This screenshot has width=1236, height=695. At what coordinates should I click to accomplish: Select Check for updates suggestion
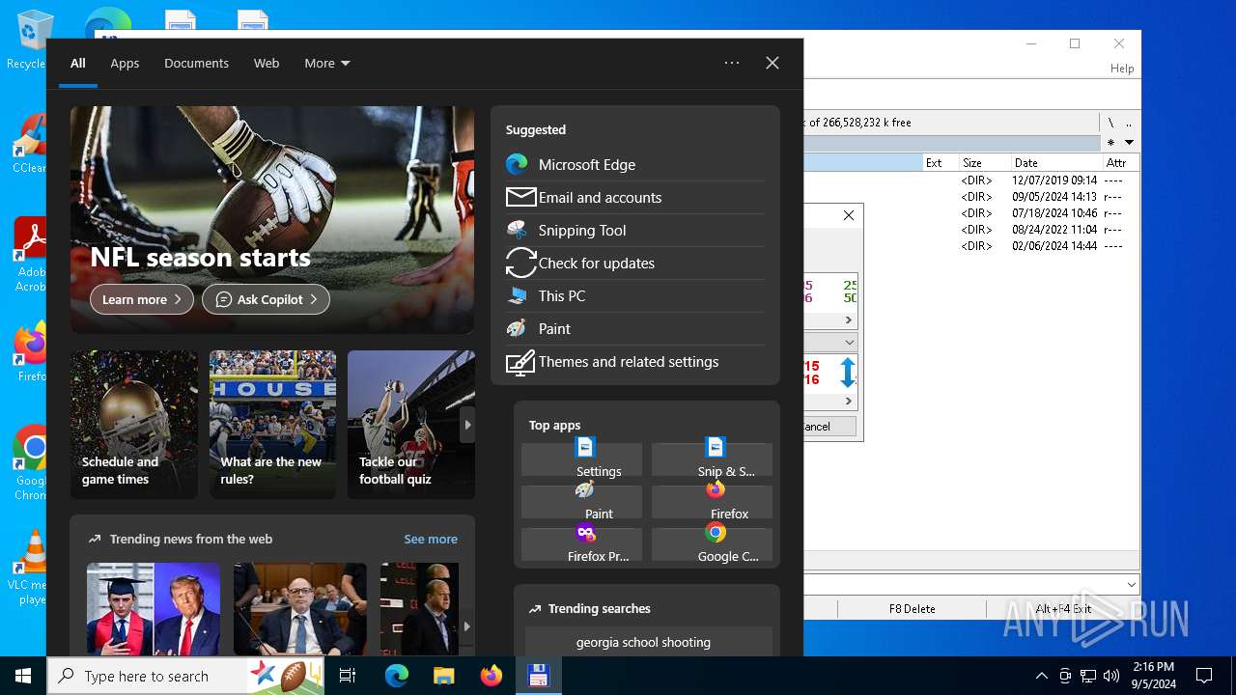click(x=634, y=263)
